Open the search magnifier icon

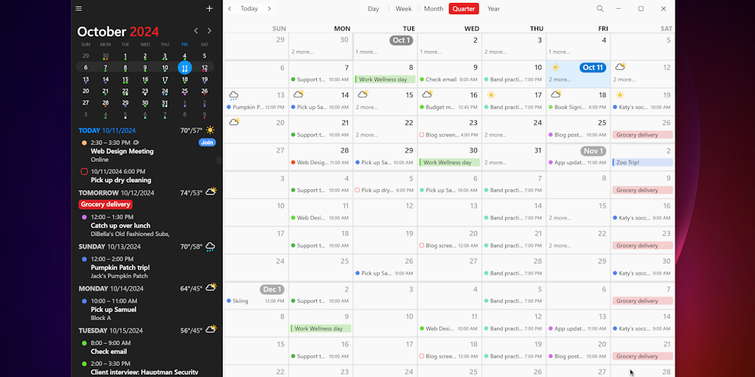click(600, 9)
